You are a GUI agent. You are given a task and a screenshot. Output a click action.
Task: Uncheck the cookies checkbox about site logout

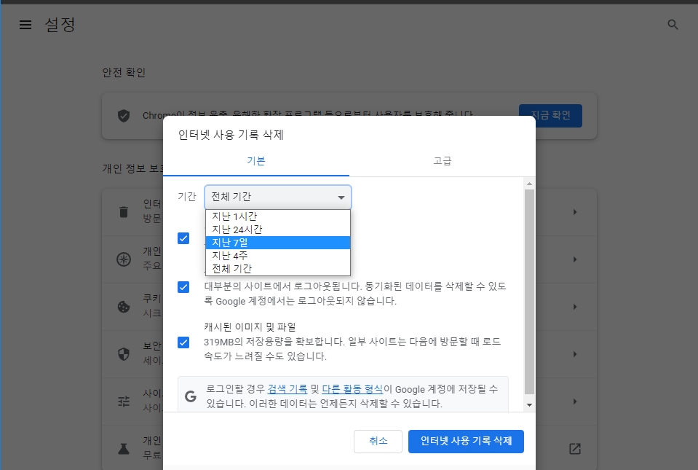[x=183, y=287]
